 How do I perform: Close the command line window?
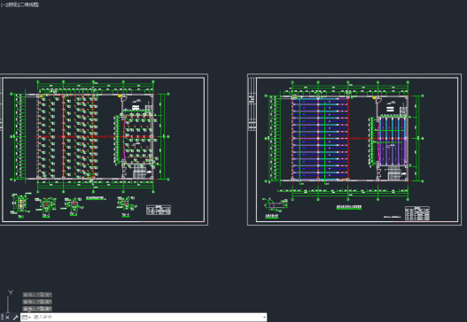pos(7,318)
